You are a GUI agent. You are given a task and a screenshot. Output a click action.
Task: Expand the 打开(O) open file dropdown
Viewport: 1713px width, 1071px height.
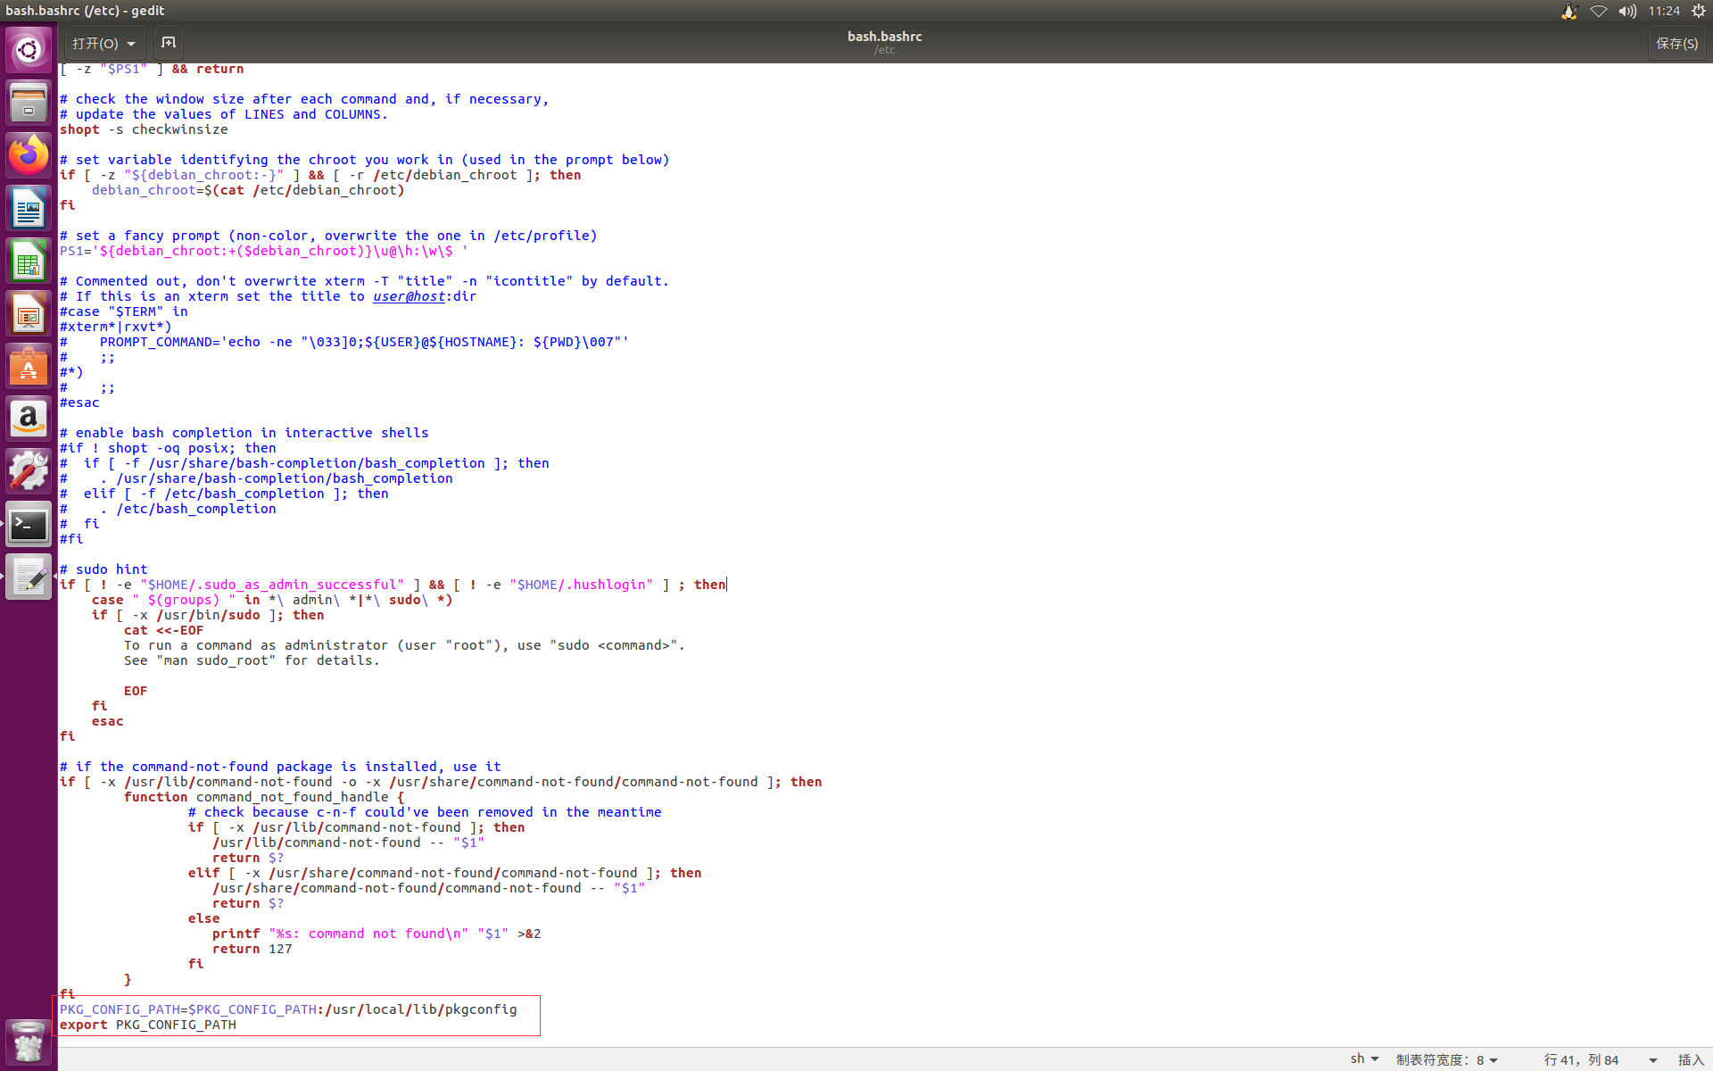pos(104,43)
